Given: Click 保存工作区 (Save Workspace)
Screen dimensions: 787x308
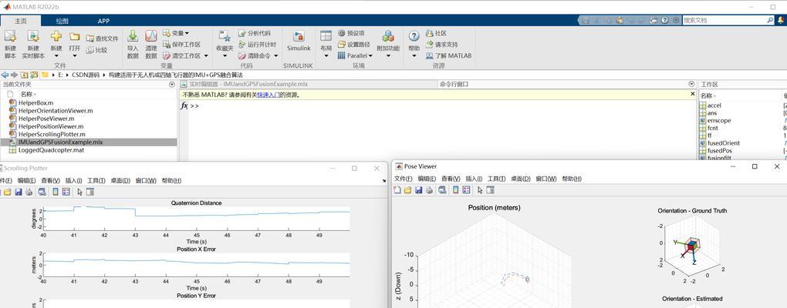Looking at the screenshot, I should click(x=181, y=45).
